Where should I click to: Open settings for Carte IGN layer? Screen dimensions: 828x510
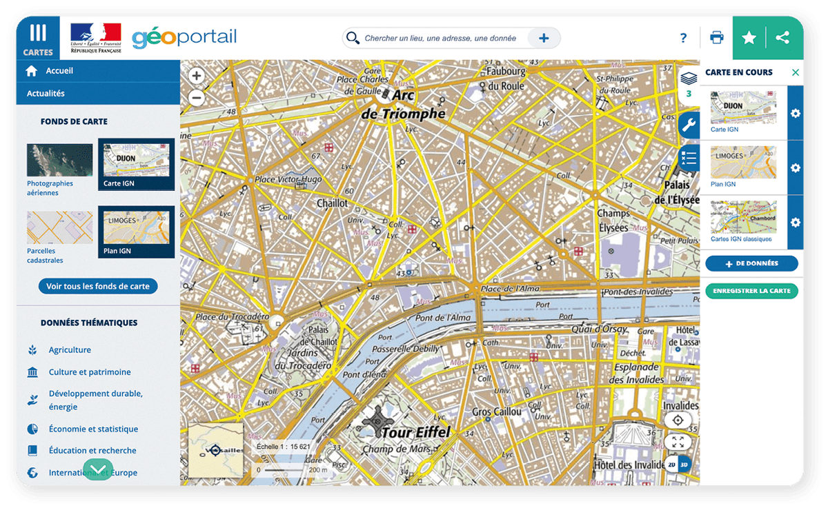(x=796, y=113)
